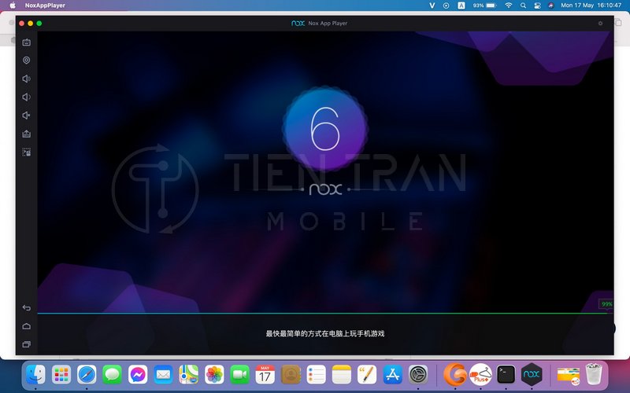Click the APK install icon in sidebar
Image resolution: width=630 pixels, height=393 pixels.
click(x=27, y=134)
